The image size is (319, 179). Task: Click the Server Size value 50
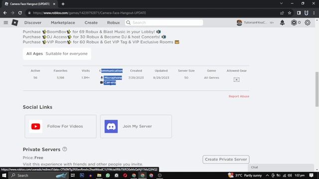[x=186, y=78]
